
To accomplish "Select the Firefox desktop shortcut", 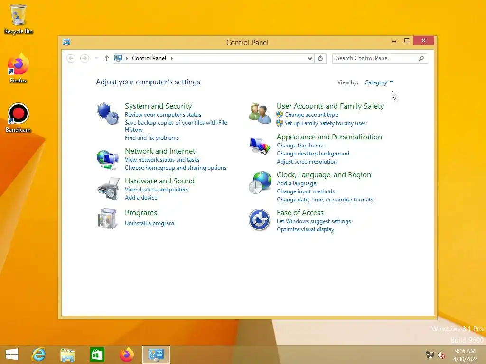I will coord(19,68).
